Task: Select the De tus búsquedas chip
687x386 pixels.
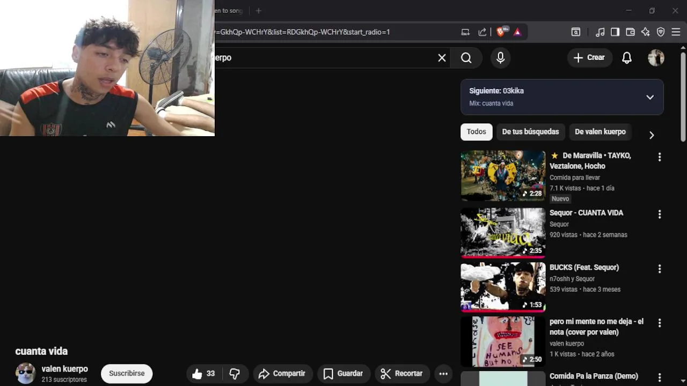Action: [x=530, y=131]
